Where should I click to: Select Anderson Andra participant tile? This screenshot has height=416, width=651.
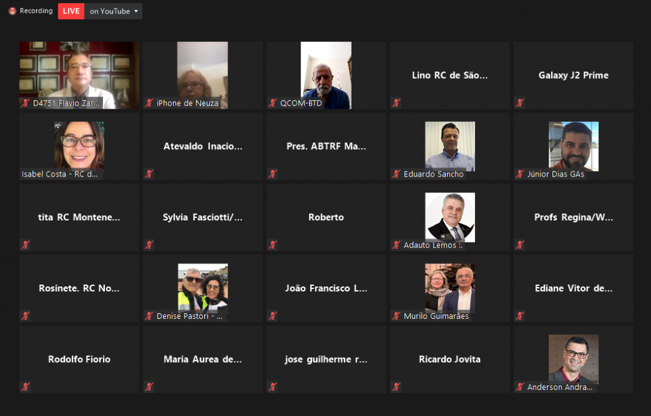coord(573,359)
